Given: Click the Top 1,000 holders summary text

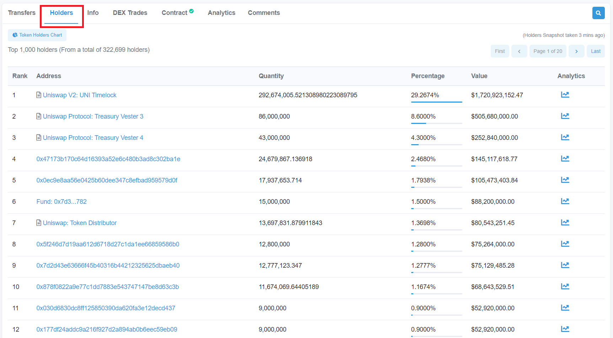Looking at the screenshot, I should pos(79,50).
